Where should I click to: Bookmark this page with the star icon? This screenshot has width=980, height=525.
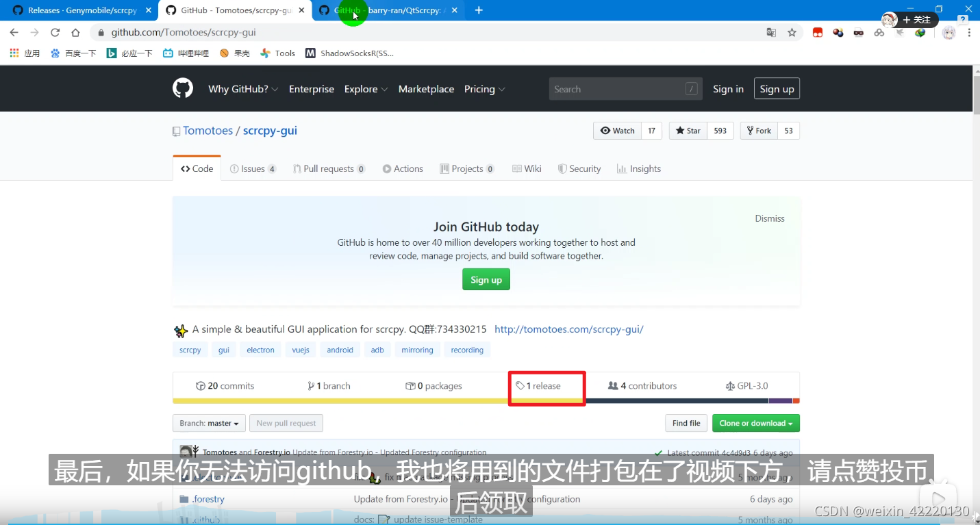(x=792, y=32)
